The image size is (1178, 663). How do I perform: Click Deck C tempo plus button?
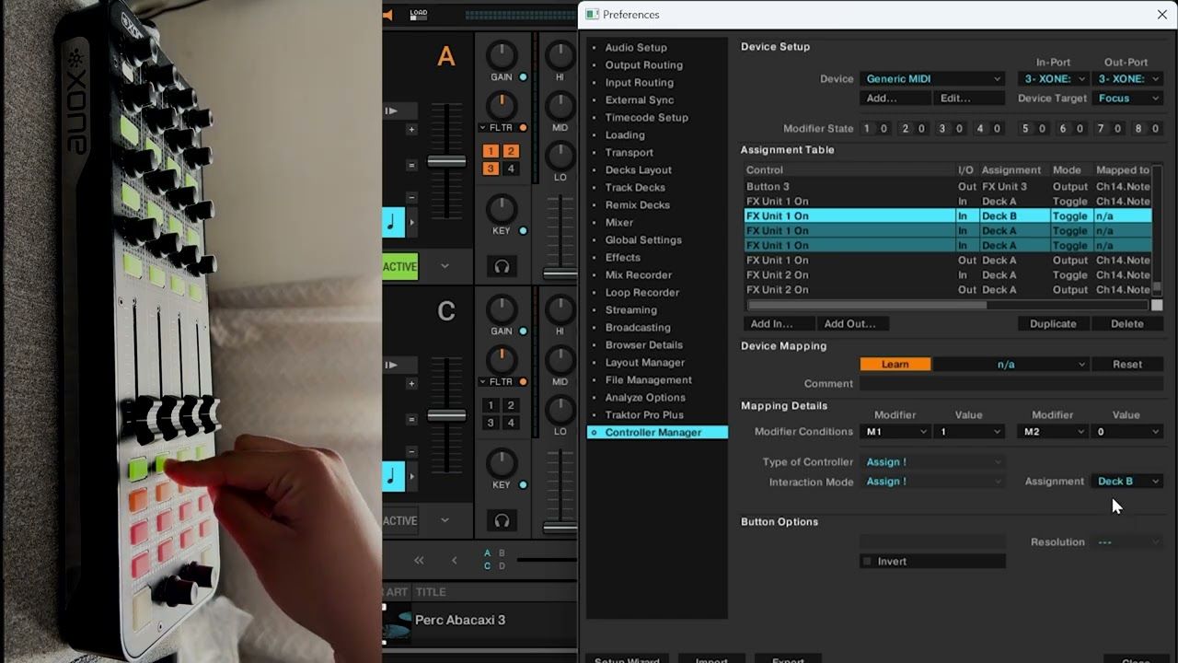point(411,384)
